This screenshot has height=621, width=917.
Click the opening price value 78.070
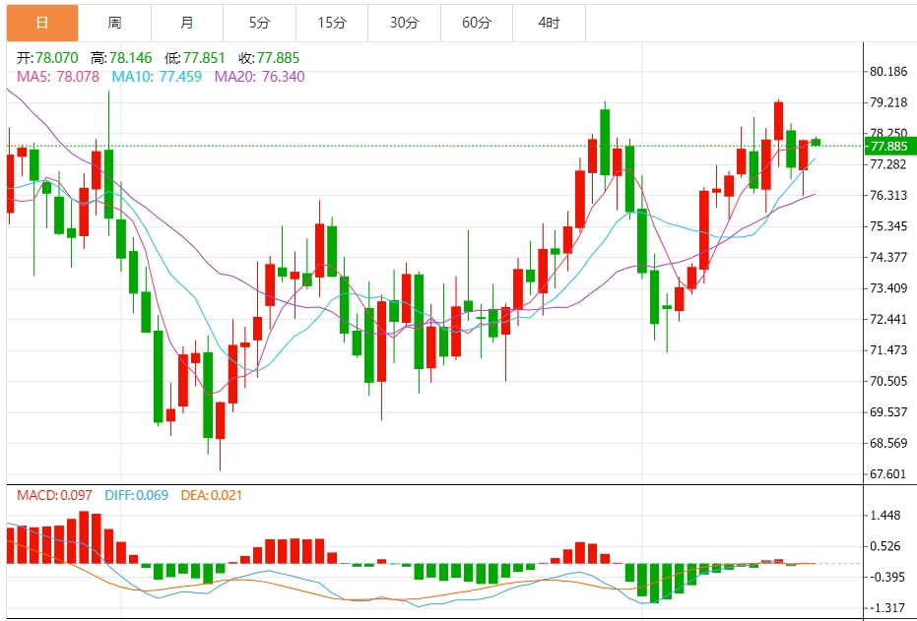tap(57, 58)
